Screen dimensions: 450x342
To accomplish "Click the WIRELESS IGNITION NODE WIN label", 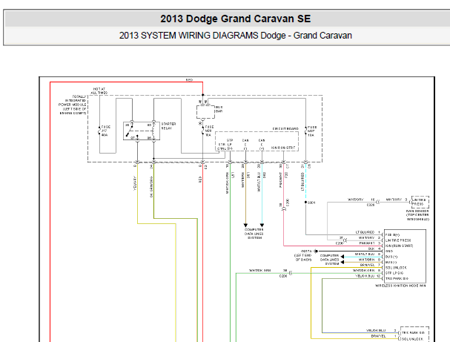I will coord(400,286).
